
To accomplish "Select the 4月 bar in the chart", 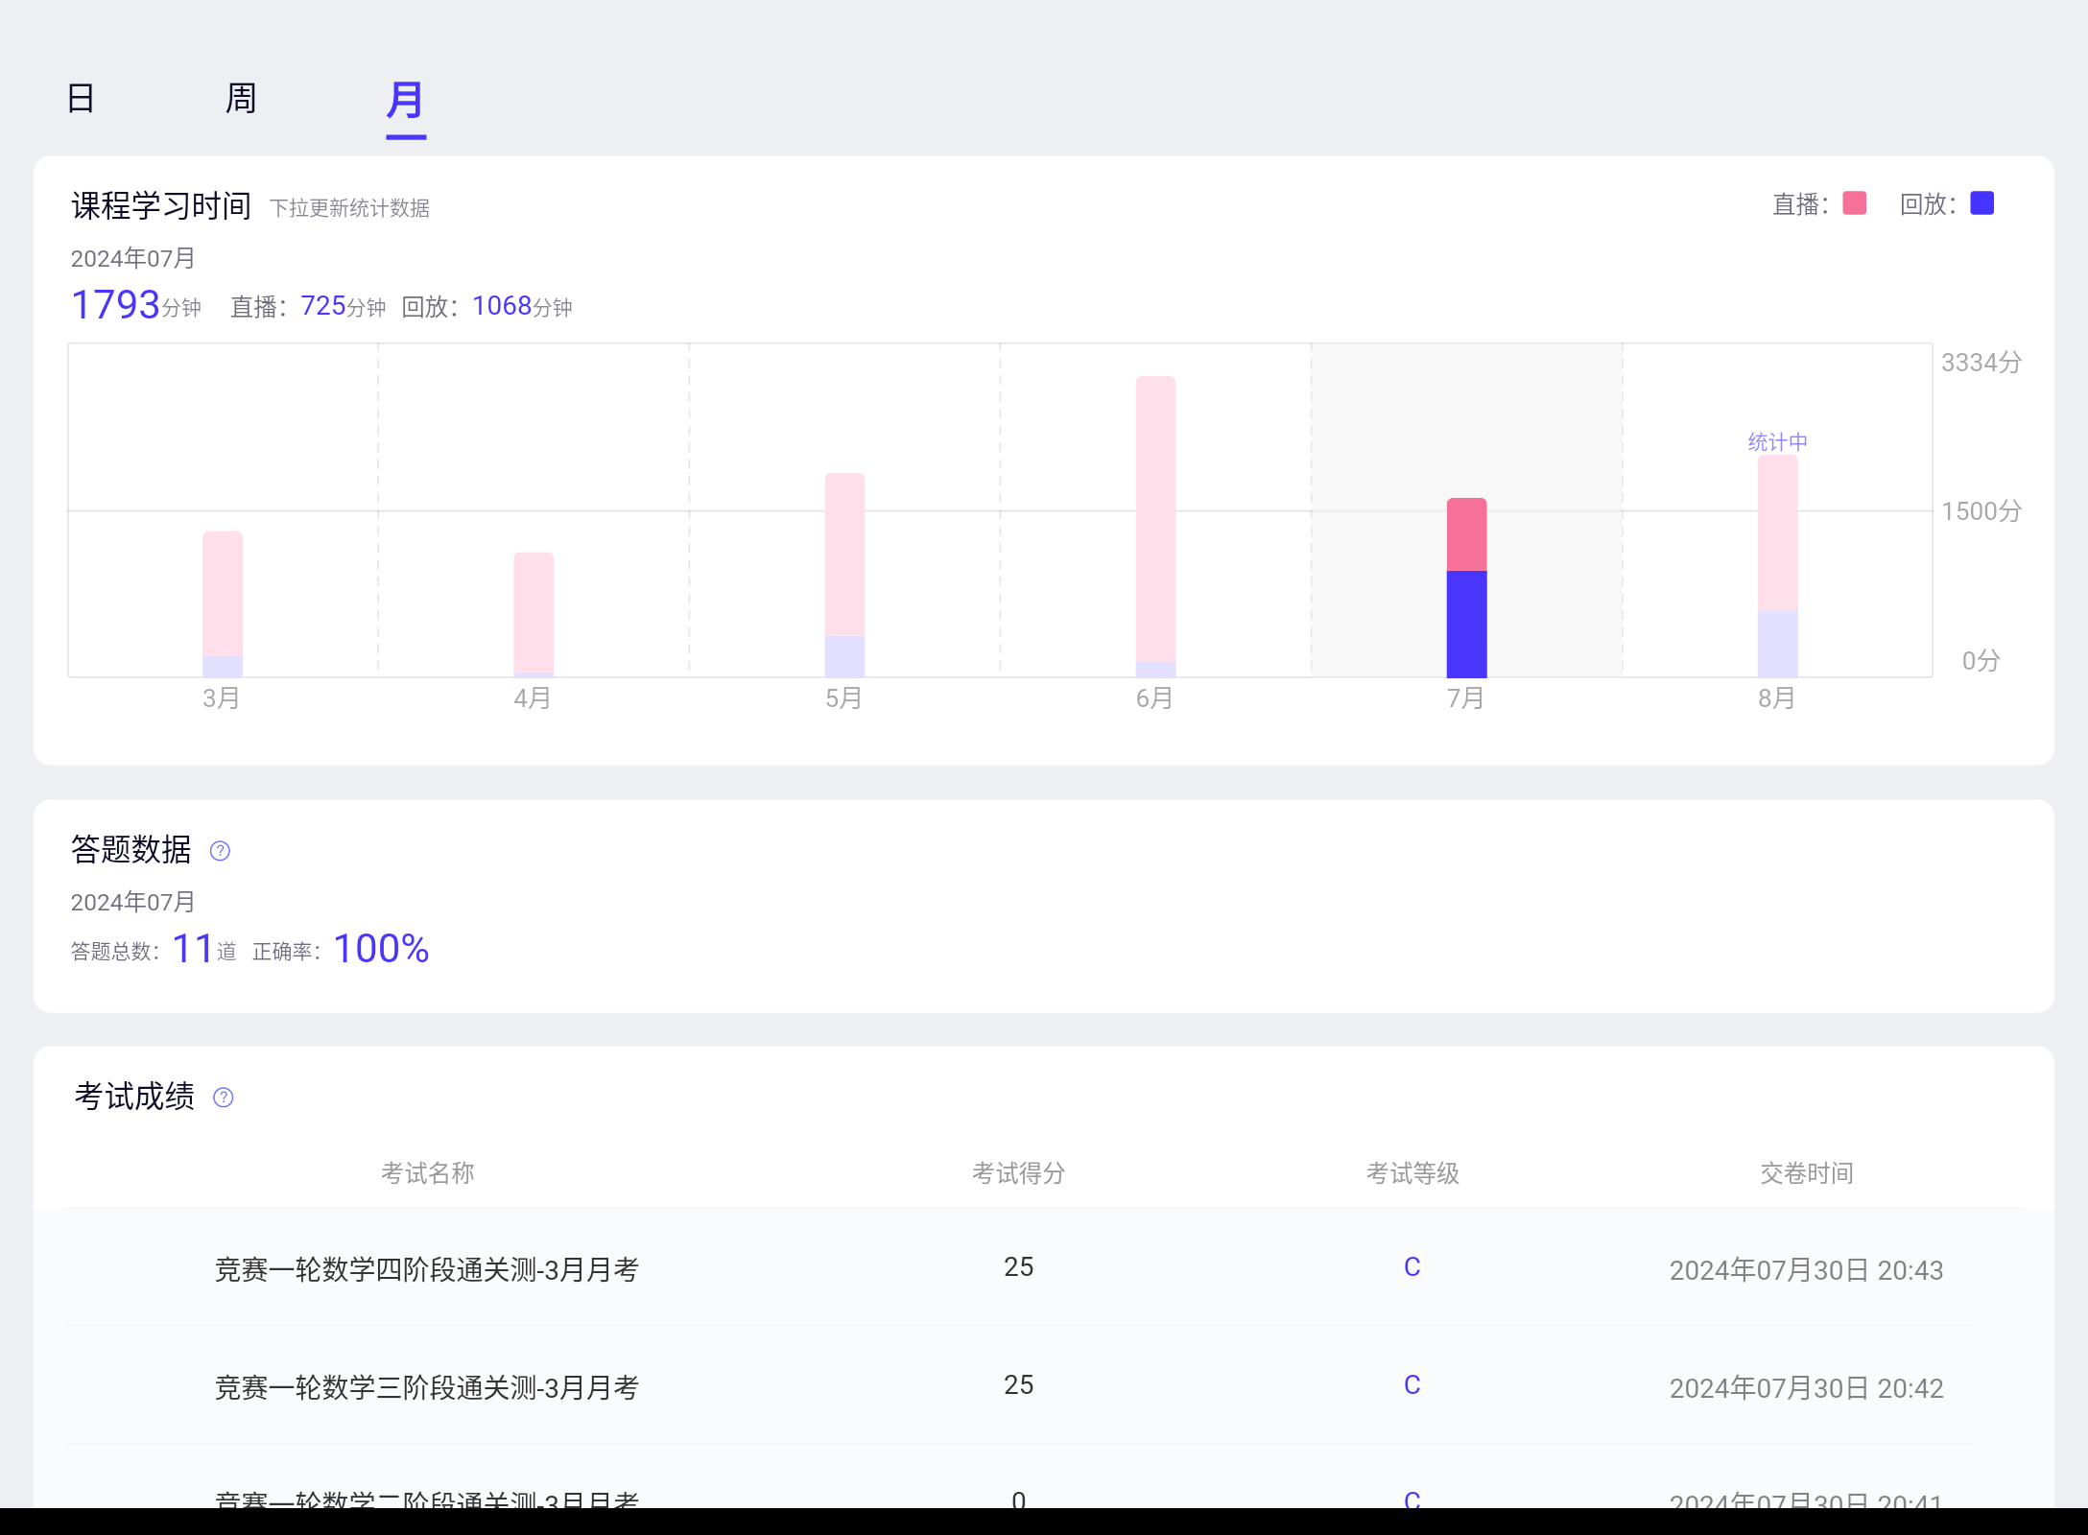I will click(x=534, y=615).
